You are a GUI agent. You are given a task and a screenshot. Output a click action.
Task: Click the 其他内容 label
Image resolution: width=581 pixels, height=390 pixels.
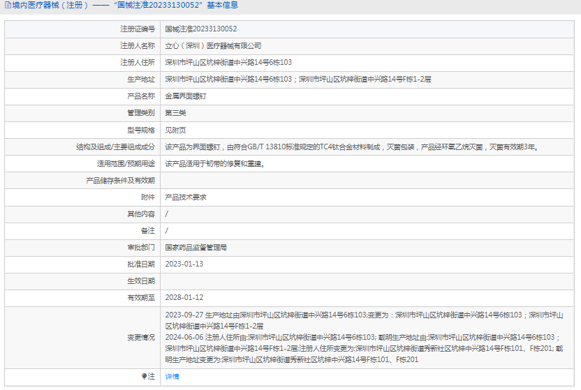(x=141, y=214)
